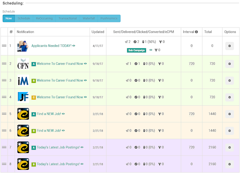Screen dimensions: 240x173
Task: Click the drag handle for row 8
Action: (x=4, y=164)
